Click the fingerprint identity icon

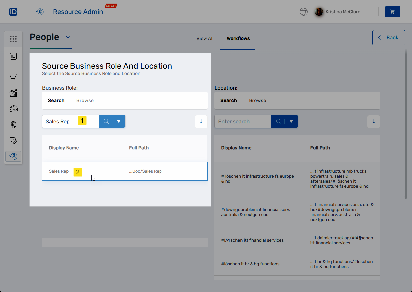click(x=13, y=125)
